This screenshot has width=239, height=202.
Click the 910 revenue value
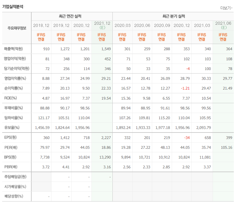pos(46,49)
